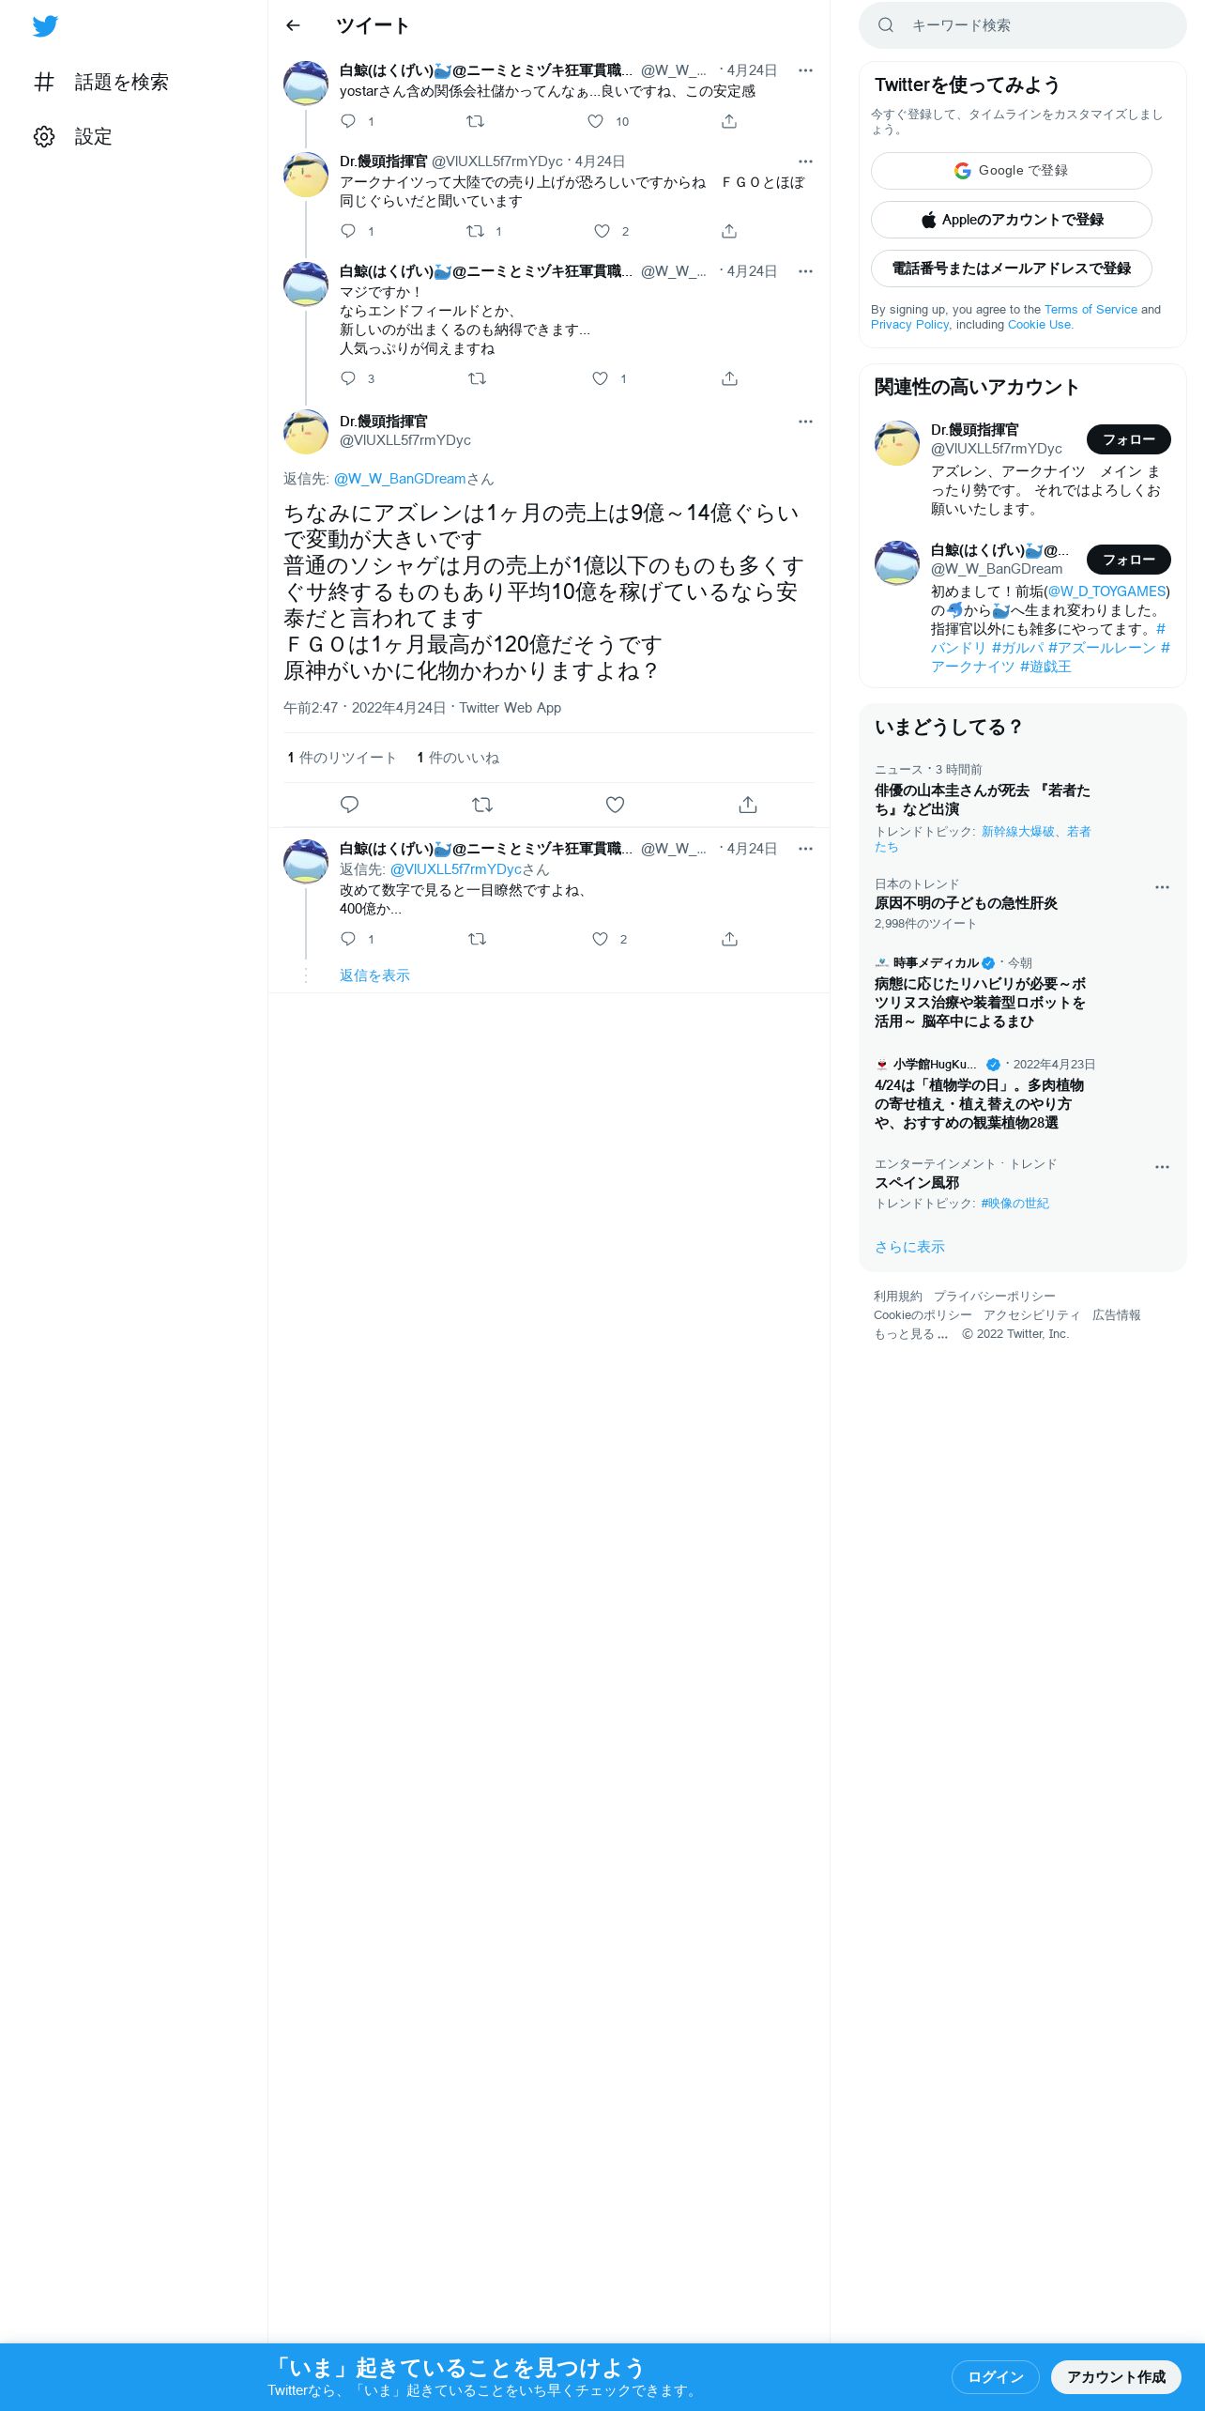
Task: Open more options on the yostarさん tweet
Action: click(x=805, y=70)
